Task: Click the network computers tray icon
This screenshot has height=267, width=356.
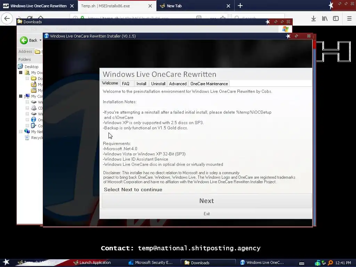Action: pyautogui.click(x=318, y=263)
